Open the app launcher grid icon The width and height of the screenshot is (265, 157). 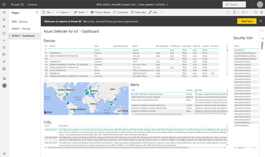tap(4, 5)
